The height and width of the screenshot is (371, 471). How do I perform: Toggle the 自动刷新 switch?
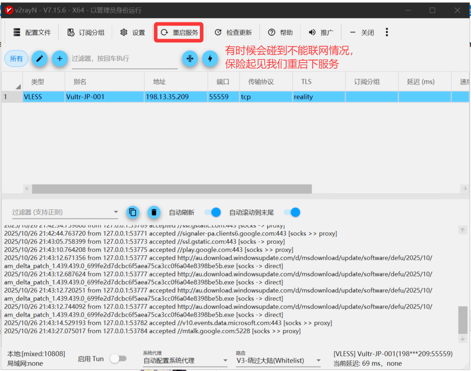[213, 212]
